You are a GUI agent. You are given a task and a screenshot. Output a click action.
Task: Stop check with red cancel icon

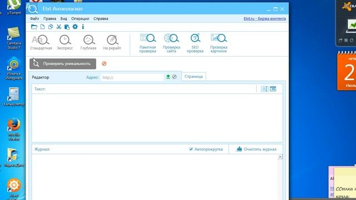(104, 64)
